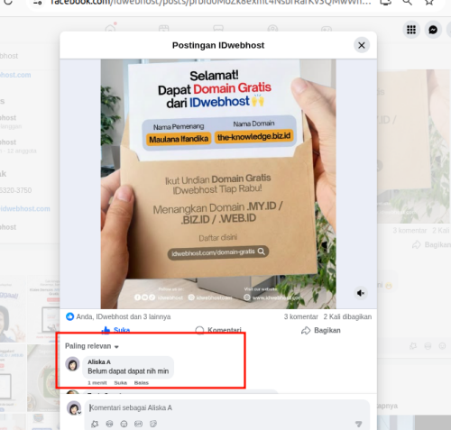This screenshot has height=430, width=451.
Task: Bookmark this page with the star icon
Action: click(x=429, y=3)
